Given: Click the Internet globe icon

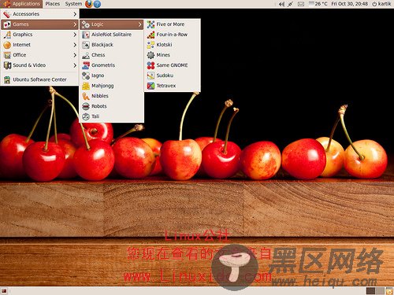Looking at the screenshot, I should (x=7, y=45).
